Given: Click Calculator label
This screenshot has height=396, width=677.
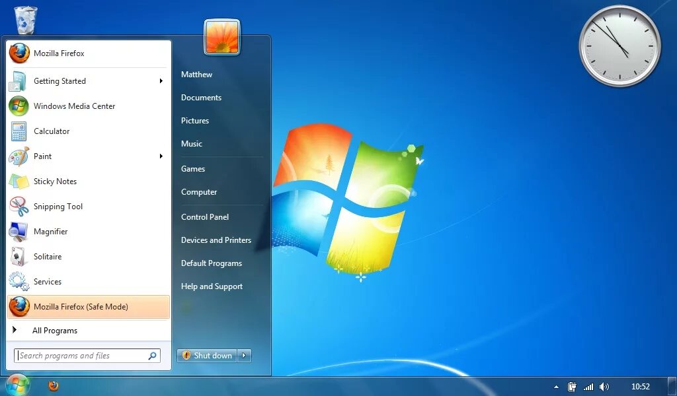Looking at the screenshot, I should click(52, 131).
